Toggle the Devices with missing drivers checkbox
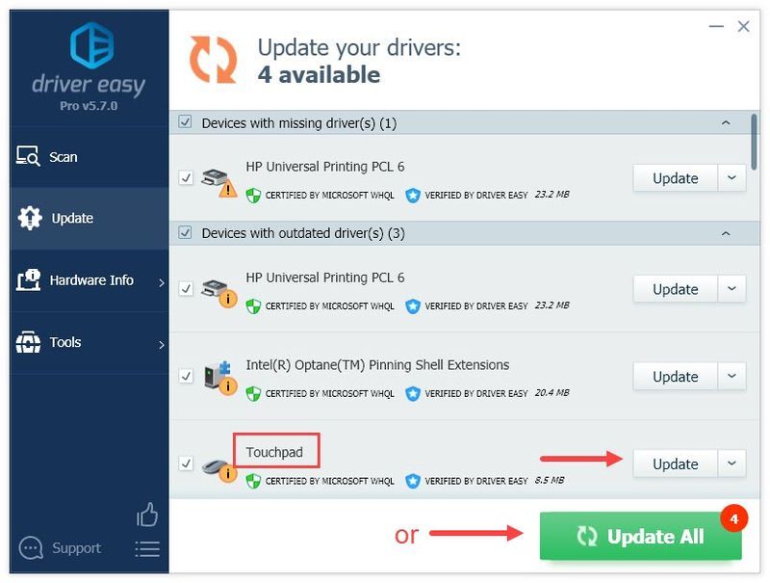The height and width of the screenshot is (583, 770). [185, 121]
